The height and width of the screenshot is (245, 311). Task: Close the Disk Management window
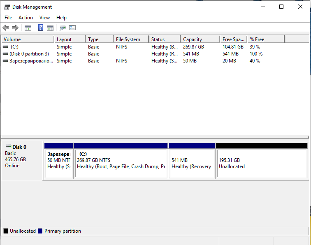300,7
